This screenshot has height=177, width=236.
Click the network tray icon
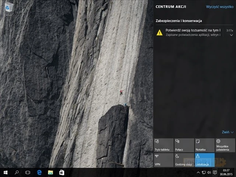pos(204,172)
